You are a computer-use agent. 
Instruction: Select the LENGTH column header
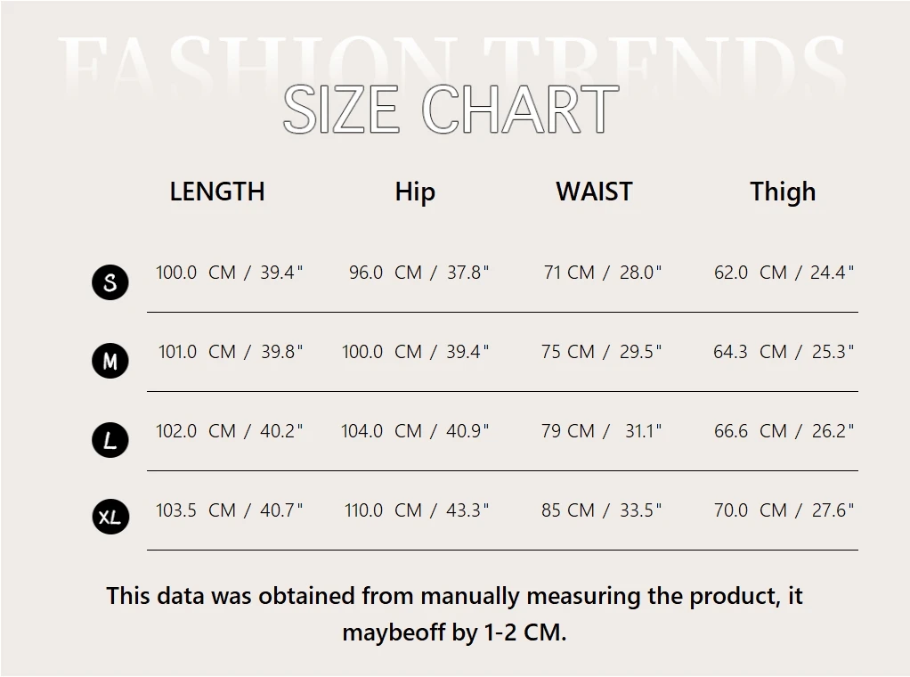[x=217, y=192]
